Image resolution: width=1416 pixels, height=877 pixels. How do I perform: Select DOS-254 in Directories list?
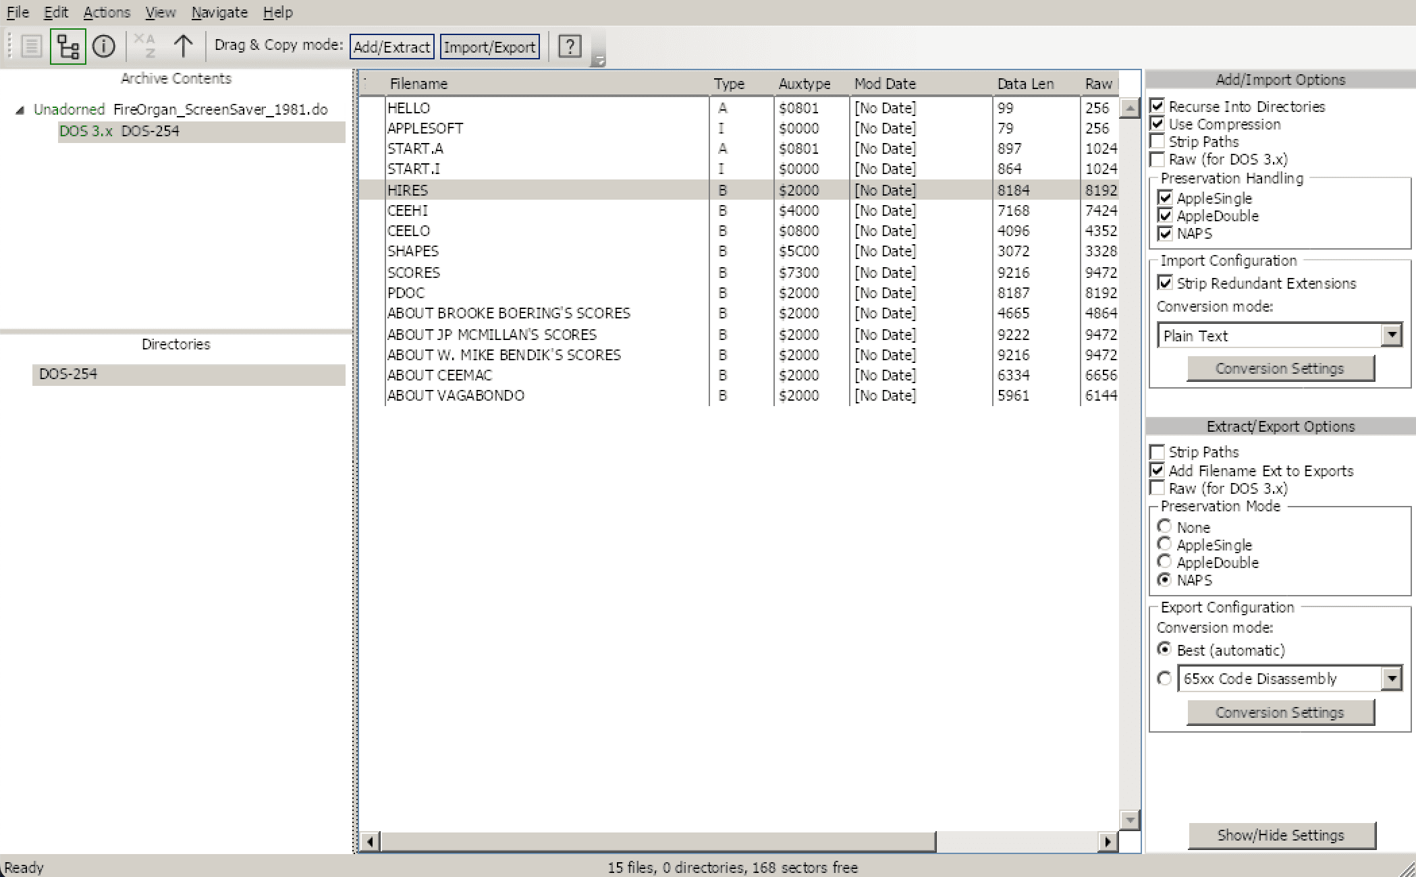tap(189, 374)
